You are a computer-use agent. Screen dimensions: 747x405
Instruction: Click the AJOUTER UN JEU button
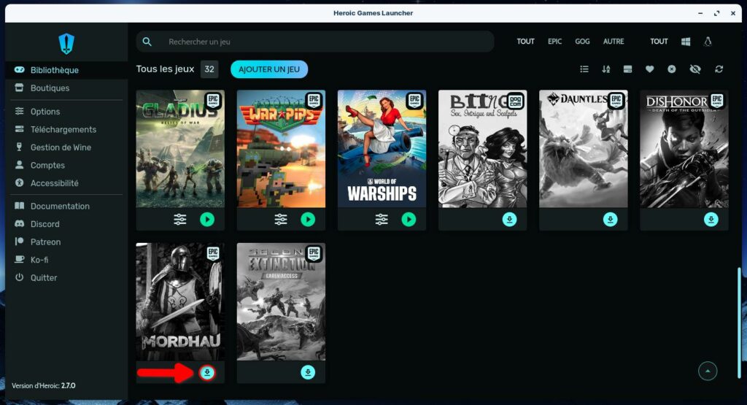(x=269, y=69)
